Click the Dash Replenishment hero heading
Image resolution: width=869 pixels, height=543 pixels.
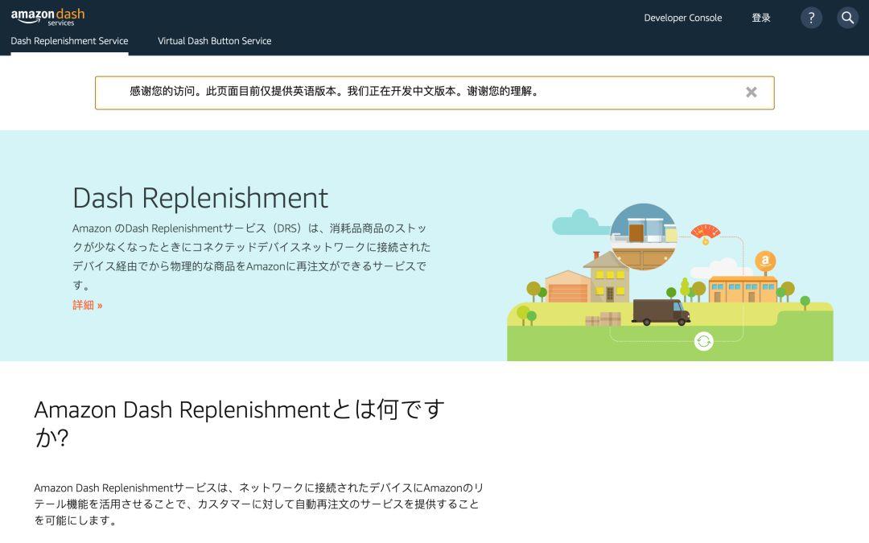(x=200, y=198)
